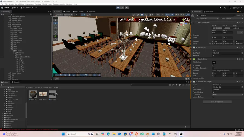Open Rect Transform help reference icon
This screenshot has height=137, width=244.
click(x=237, y=22)
